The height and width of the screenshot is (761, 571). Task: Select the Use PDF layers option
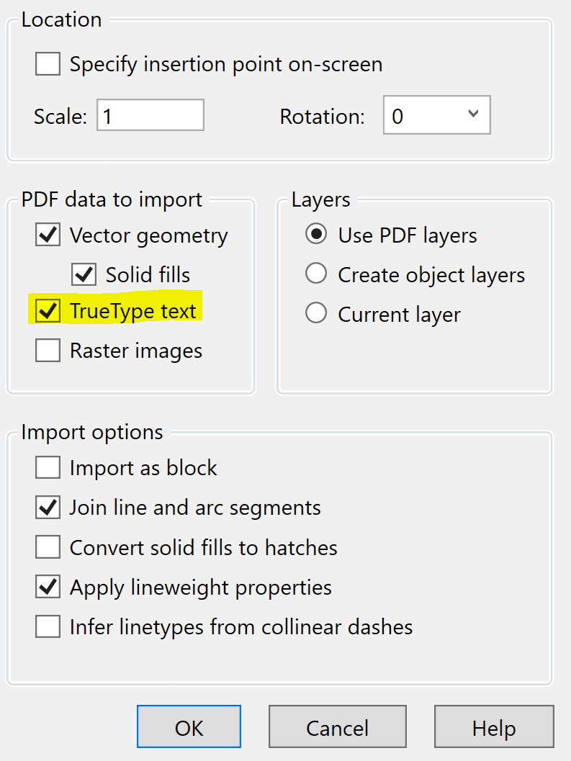[x=316, y=235]
